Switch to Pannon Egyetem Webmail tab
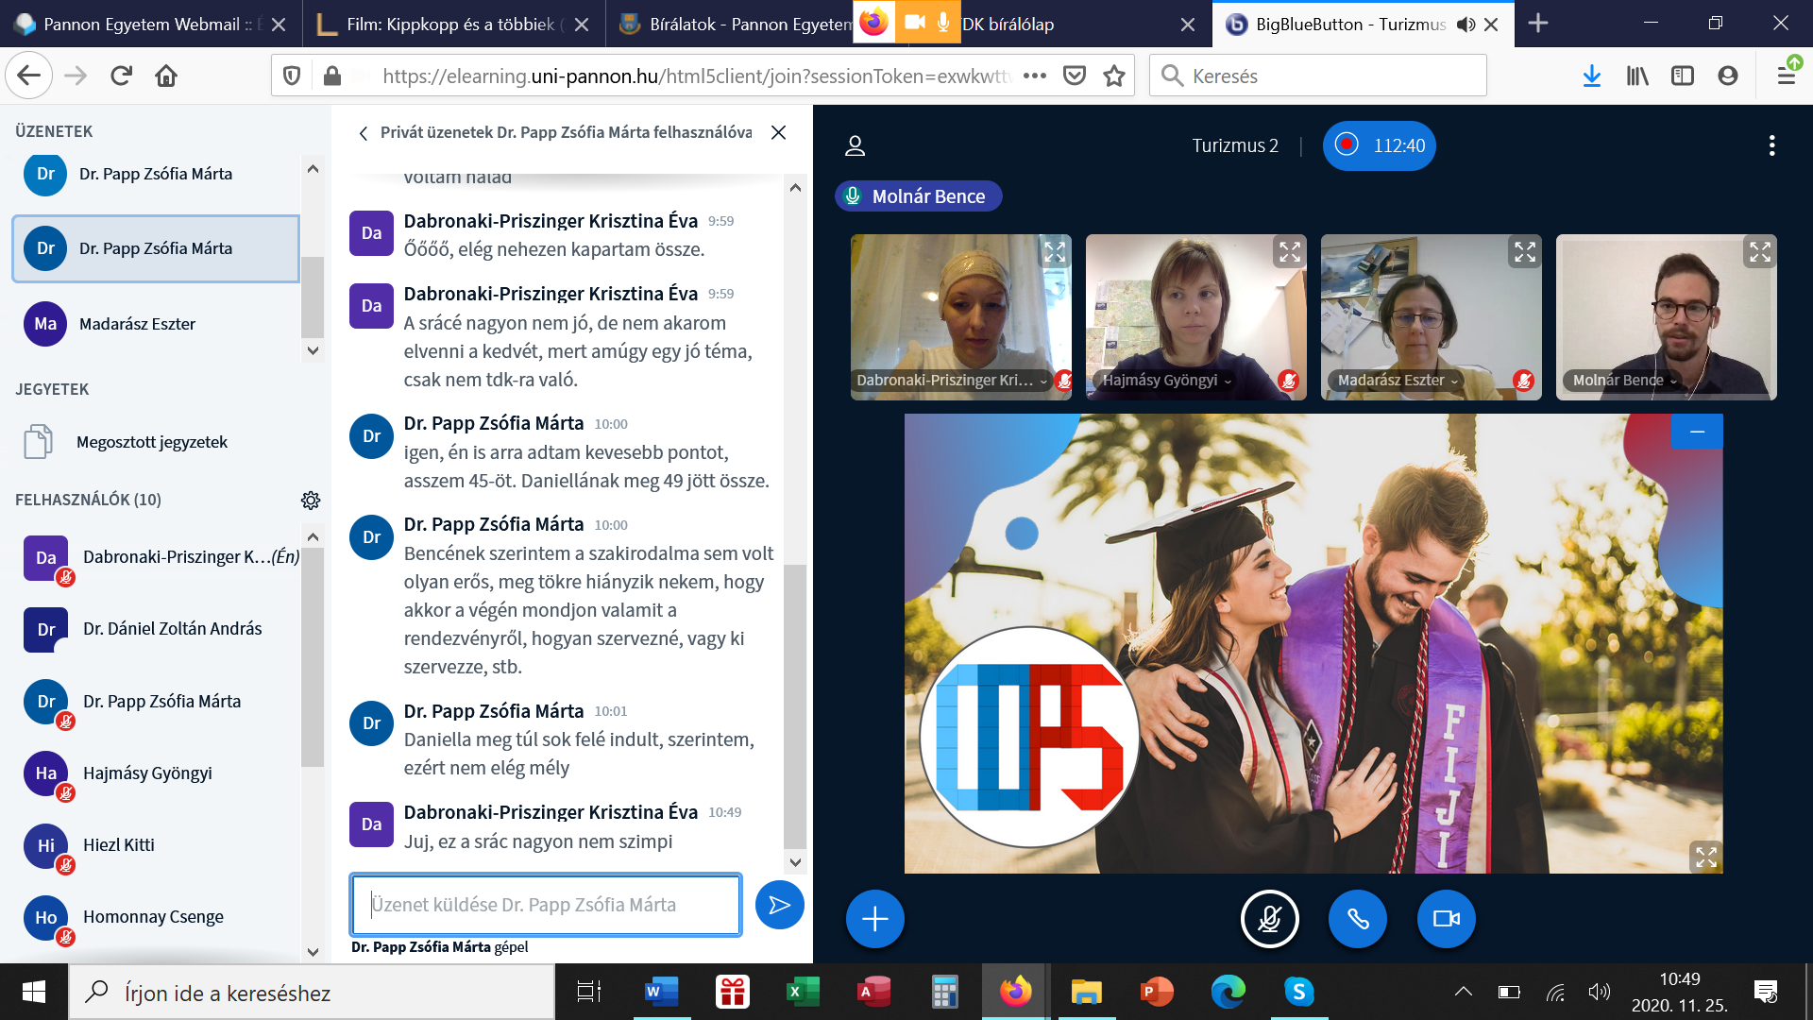This screenshot has width=1813, height=1020. point(142,24)
